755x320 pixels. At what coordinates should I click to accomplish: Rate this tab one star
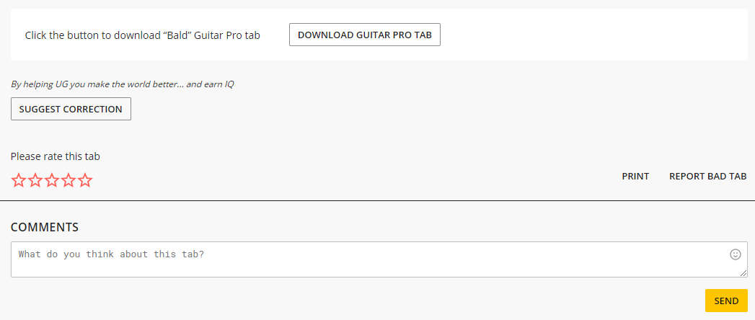click(x=18, y=180)
